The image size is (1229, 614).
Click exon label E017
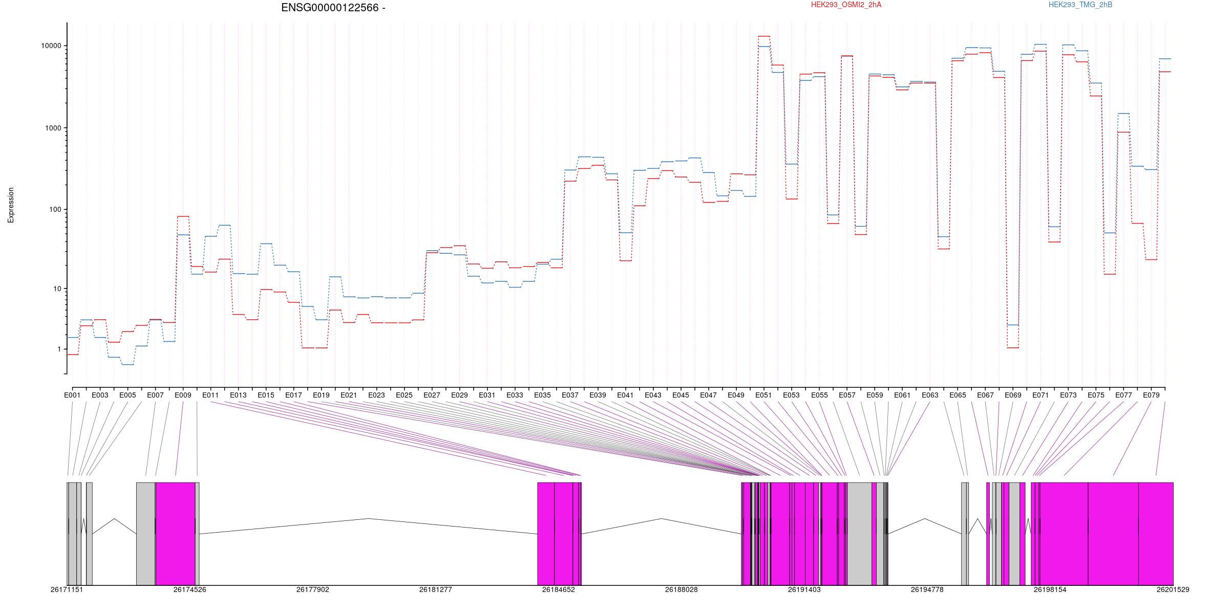click(293, 395)
